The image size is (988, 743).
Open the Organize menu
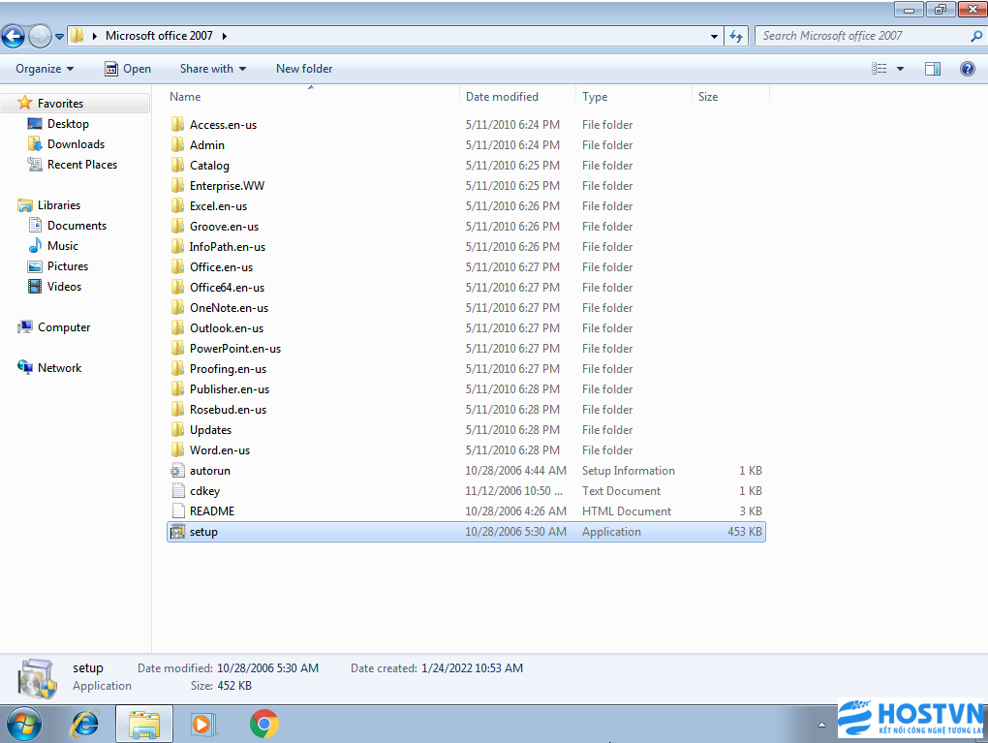click(45, 69)
